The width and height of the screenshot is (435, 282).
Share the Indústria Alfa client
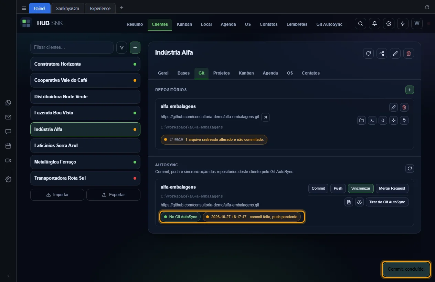click(x=382, y=53)
